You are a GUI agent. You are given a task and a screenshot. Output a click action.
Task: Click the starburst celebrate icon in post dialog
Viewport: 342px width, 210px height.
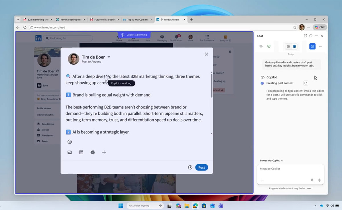tap(93, 152)
